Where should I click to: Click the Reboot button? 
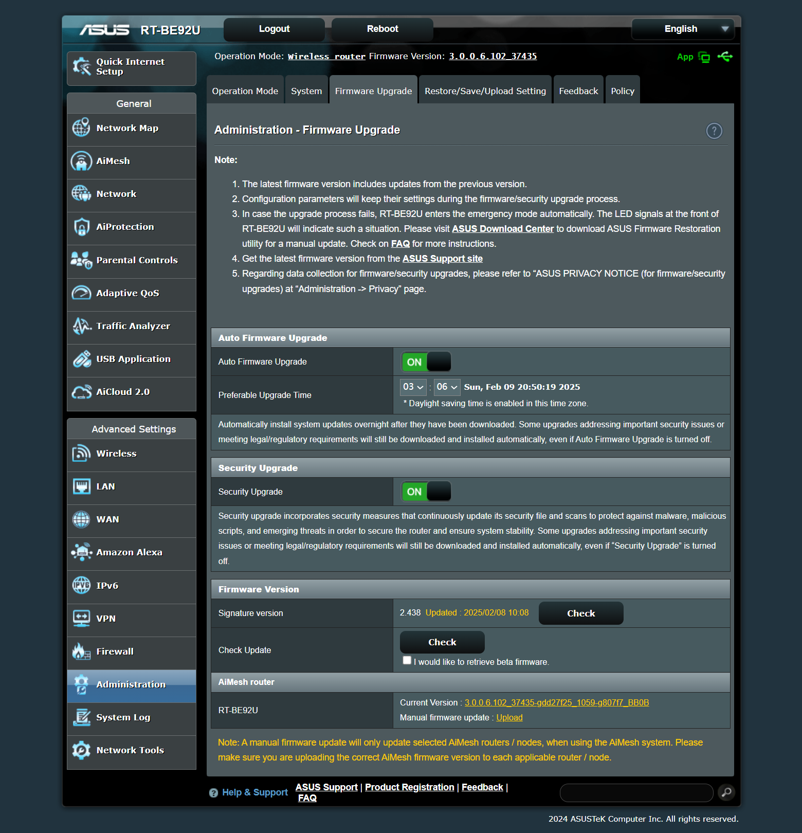(382, 29)
